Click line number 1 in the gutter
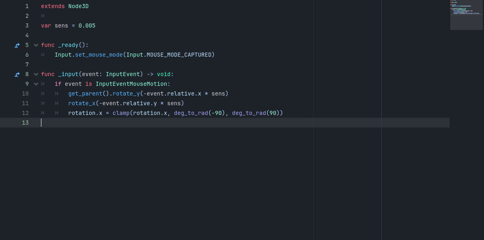The image size is (484, 240). 27,6
